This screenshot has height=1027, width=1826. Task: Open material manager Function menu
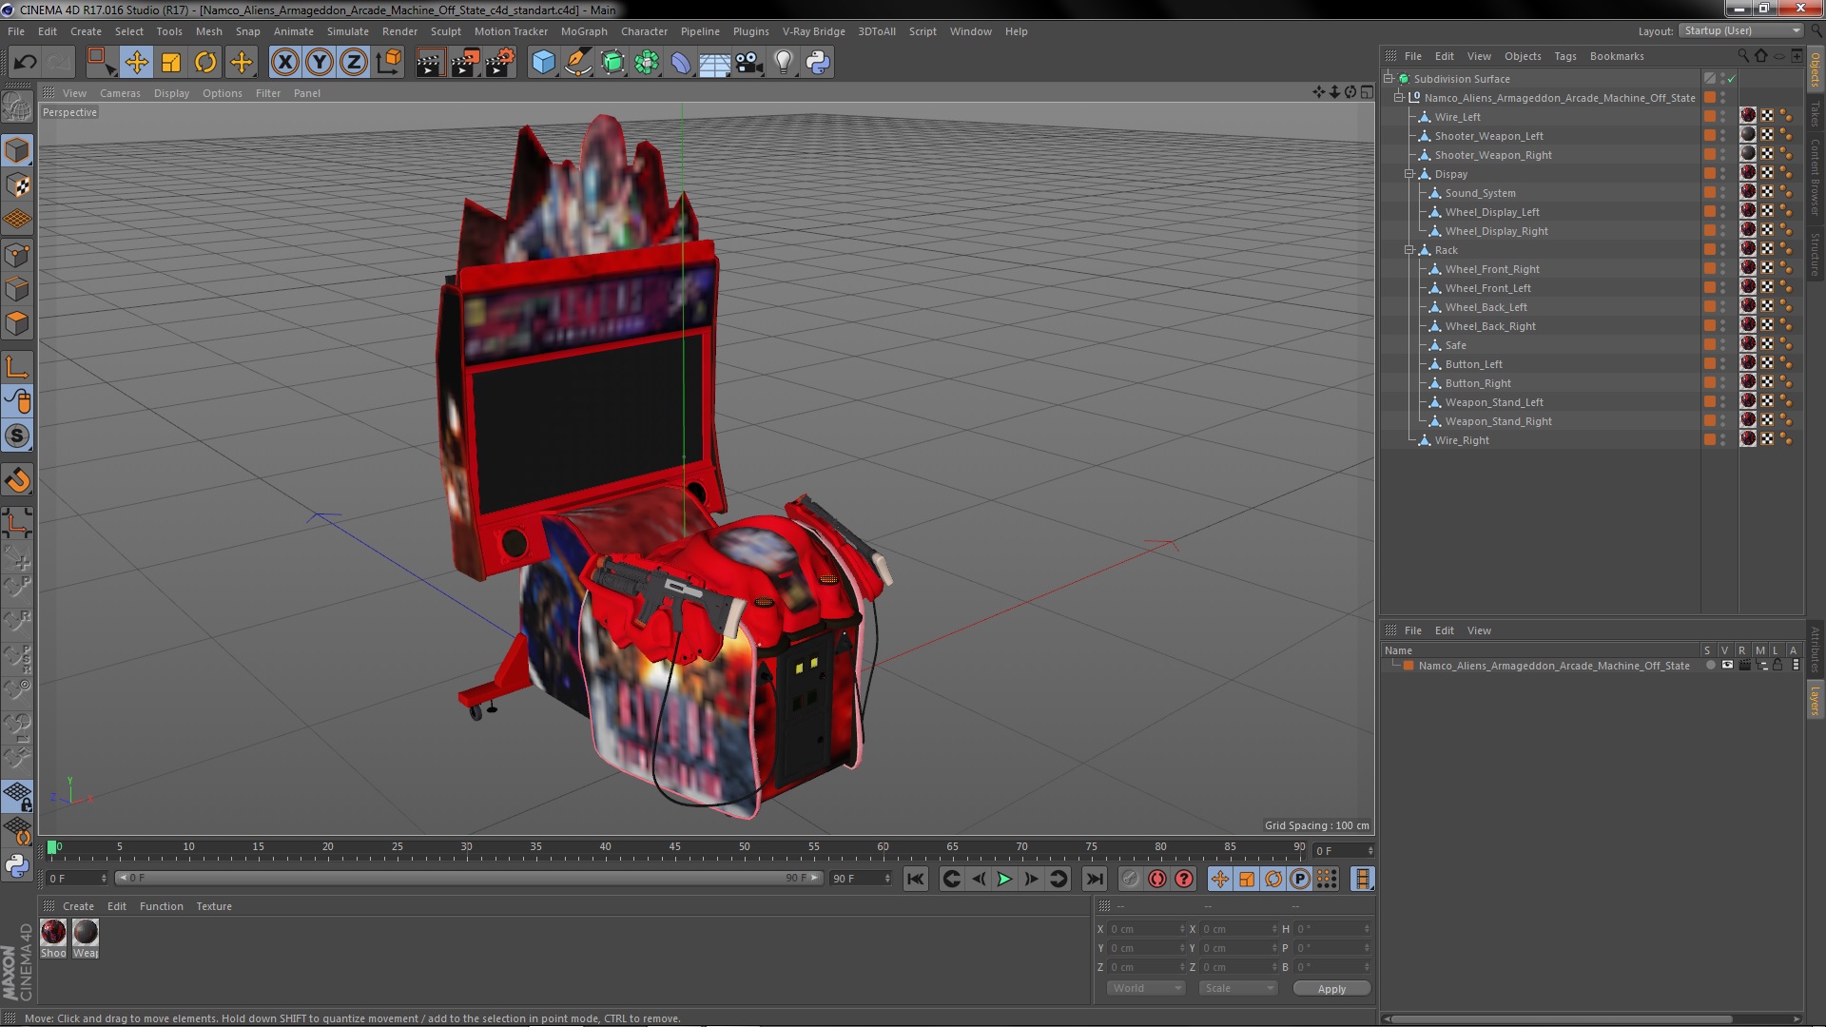point(161,906)
